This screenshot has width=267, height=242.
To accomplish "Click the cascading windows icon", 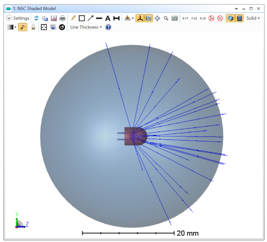I will [53, 27].
